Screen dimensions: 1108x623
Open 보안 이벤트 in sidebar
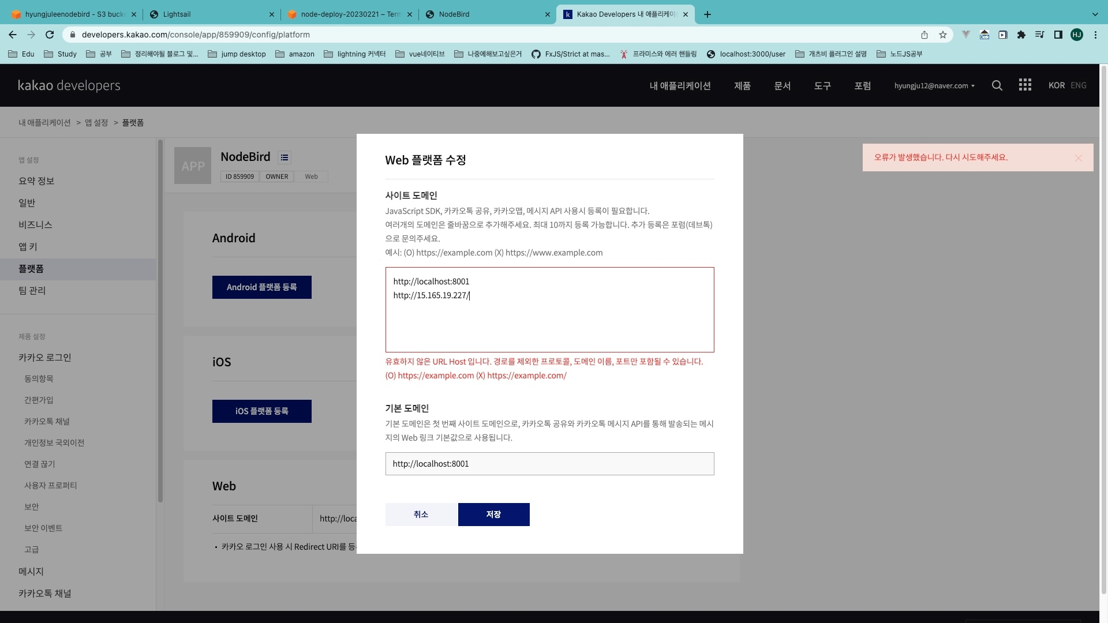coord(43,528)
